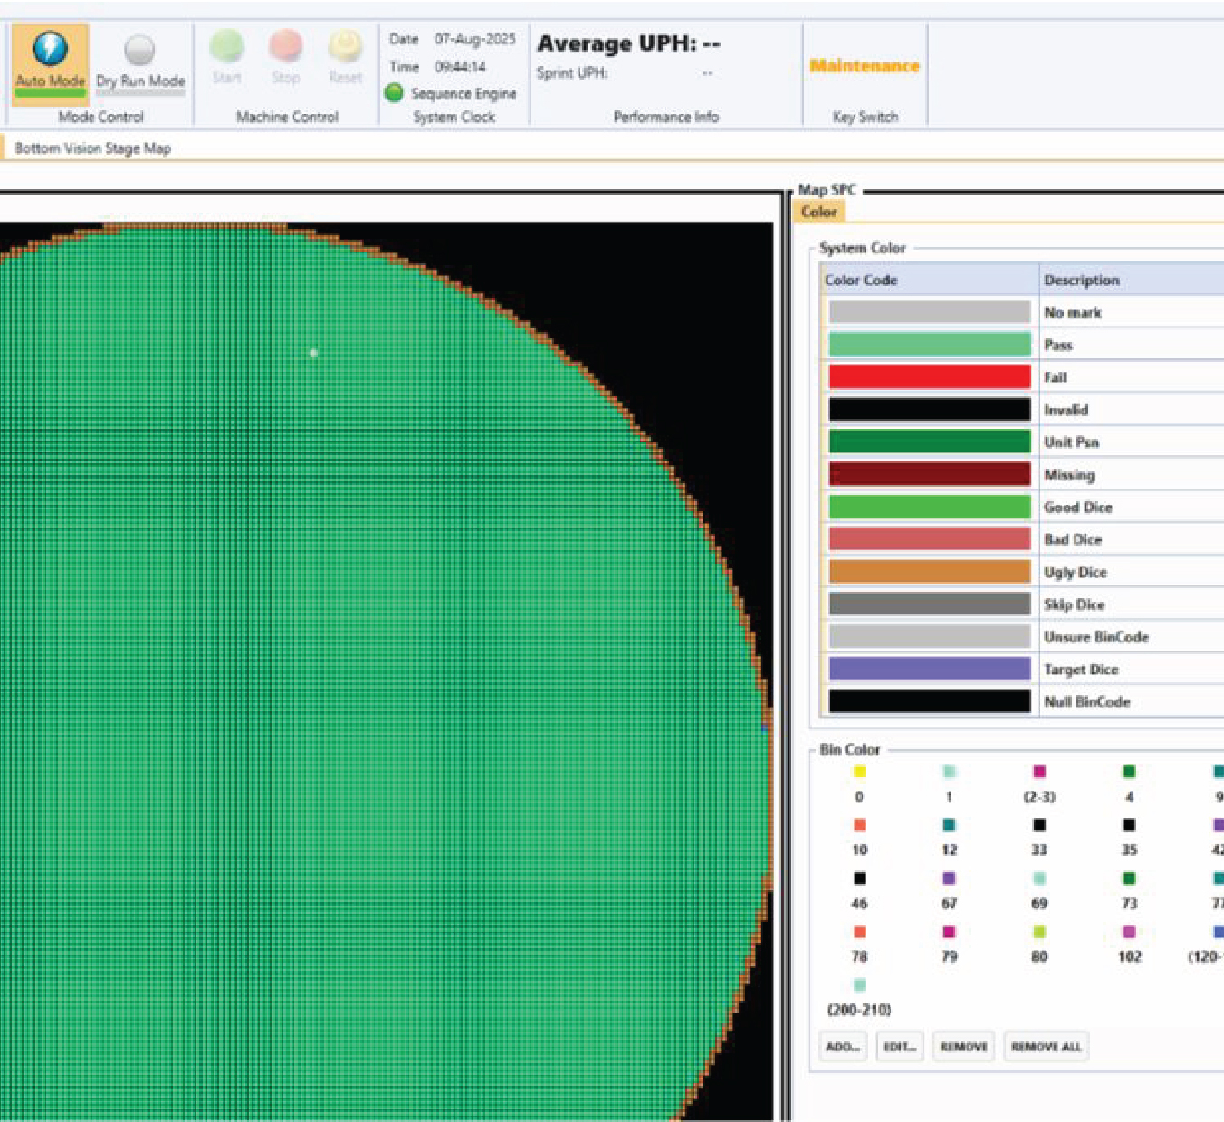Open the Bottom Vision Stage Map tab
The image size is (1224, 1122).
[92, 148]
